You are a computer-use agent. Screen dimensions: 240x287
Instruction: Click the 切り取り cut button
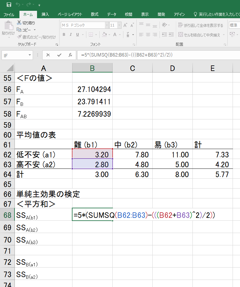coord(26,23)
